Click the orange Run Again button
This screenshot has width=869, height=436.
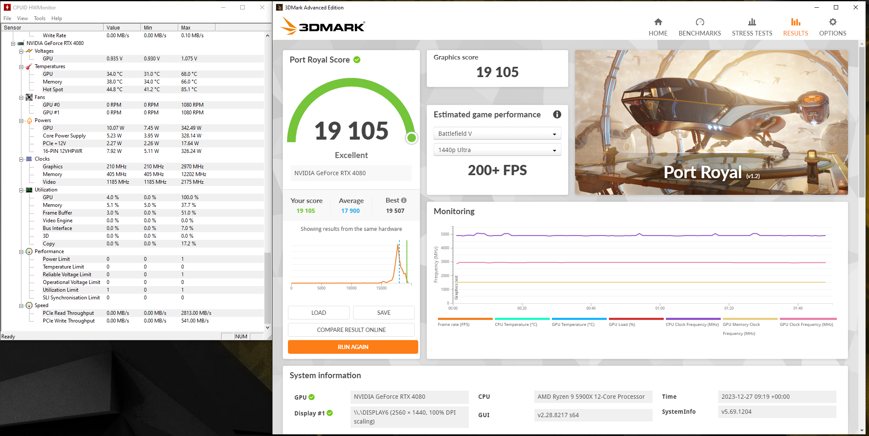(x=353, y=347)
